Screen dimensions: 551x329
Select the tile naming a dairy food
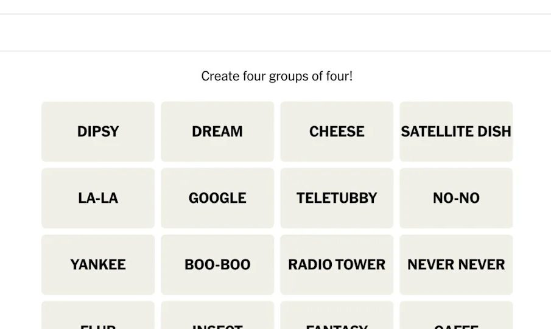pyautogui.click(x=337, y=132)
